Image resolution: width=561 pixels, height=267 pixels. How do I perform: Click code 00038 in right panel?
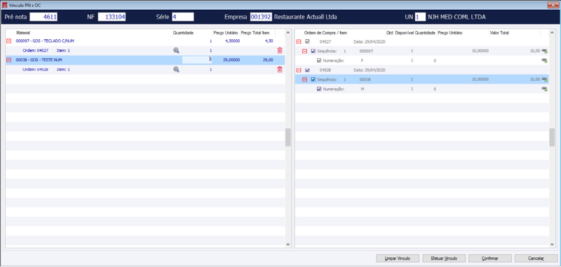(x=365, y=79)
